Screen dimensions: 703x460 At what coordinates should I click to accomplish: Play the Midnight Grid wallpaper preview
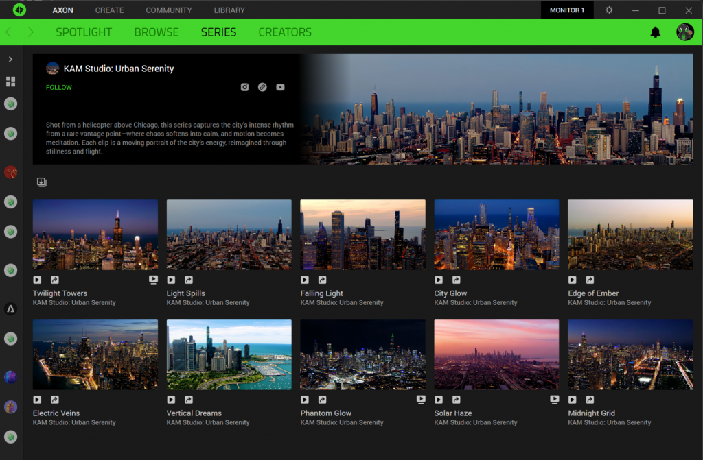(573, 400)
